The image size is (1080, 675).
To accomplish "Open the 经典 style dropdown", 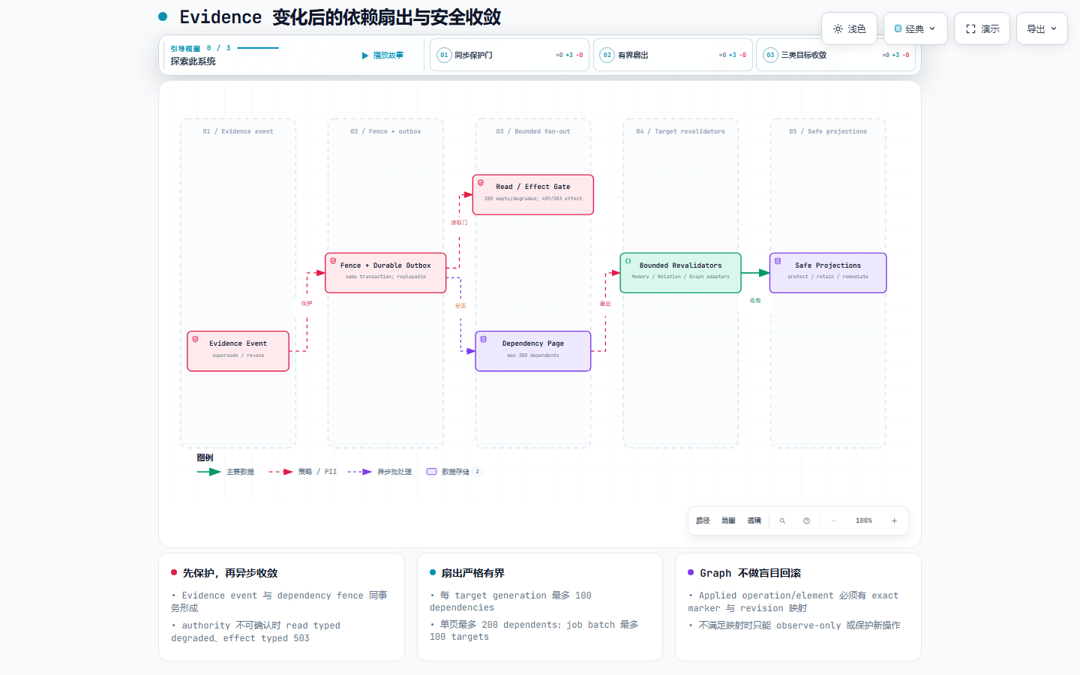I will click(x=915, y=28).
